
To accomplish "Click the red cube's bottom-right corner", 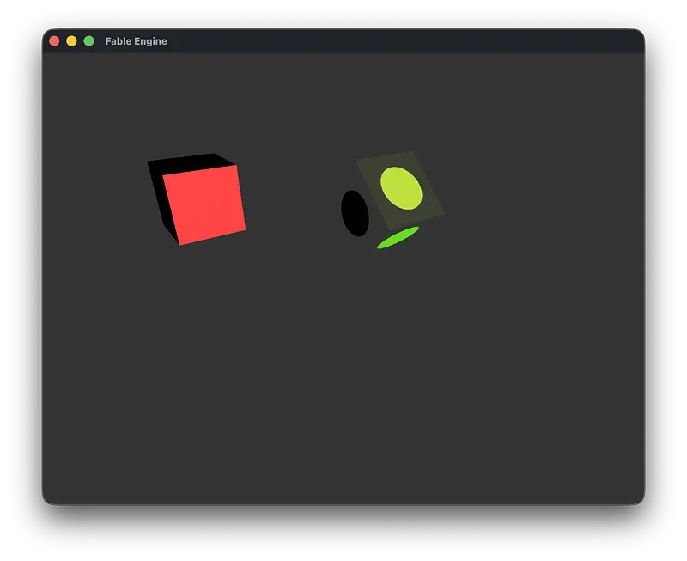I will [x=245, y=229].
